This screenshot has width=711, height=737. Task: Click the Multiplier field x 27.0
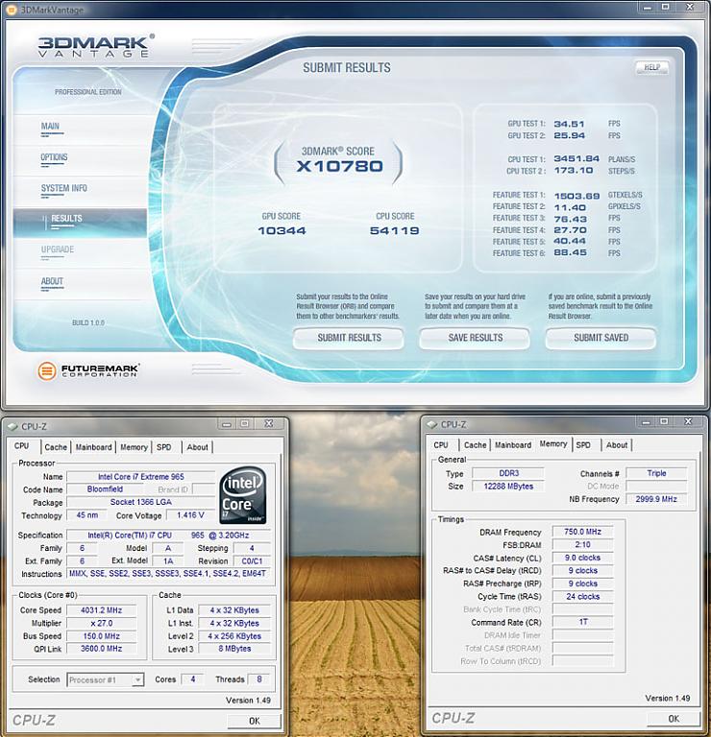coord(102,623)
